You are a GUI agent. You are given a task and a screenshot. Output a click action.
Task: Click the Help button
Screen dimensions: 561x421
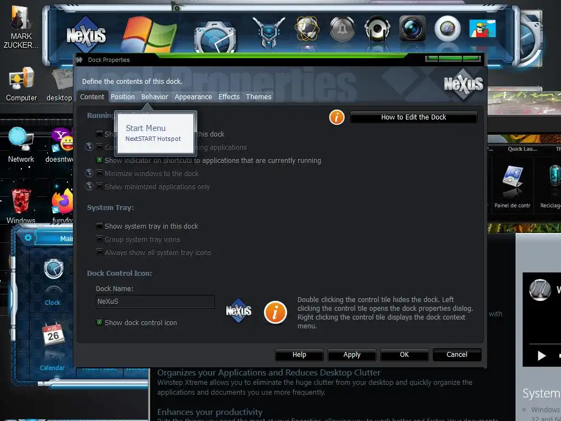point(299,355)
